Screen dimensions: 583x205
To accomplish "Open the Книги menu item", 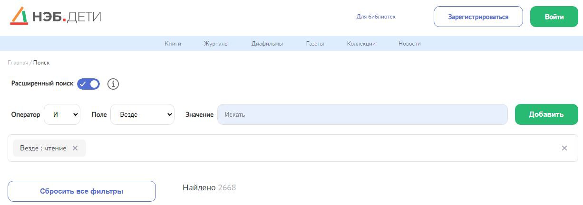I will coord(173,44).
